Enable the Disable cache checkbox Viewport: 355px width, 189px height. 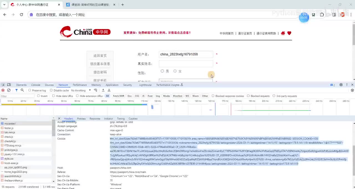click(x=51, y=90)
